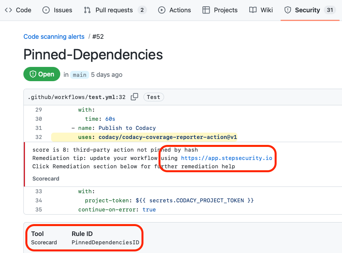
Task: Click the Pull requests count badge 2
Action: (x=141, y=10)
